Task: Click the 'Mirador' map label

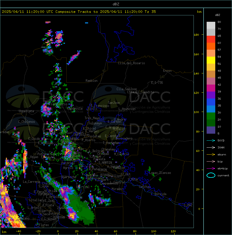Action: click(117, 189)
